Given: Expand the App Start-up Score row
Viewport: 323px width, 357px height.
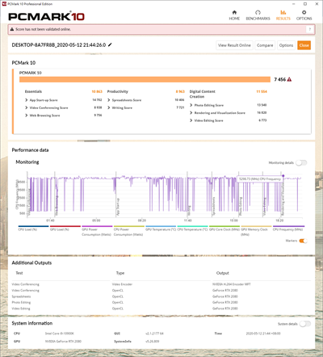Looking at the screenshot, I should tap(27, 100).
